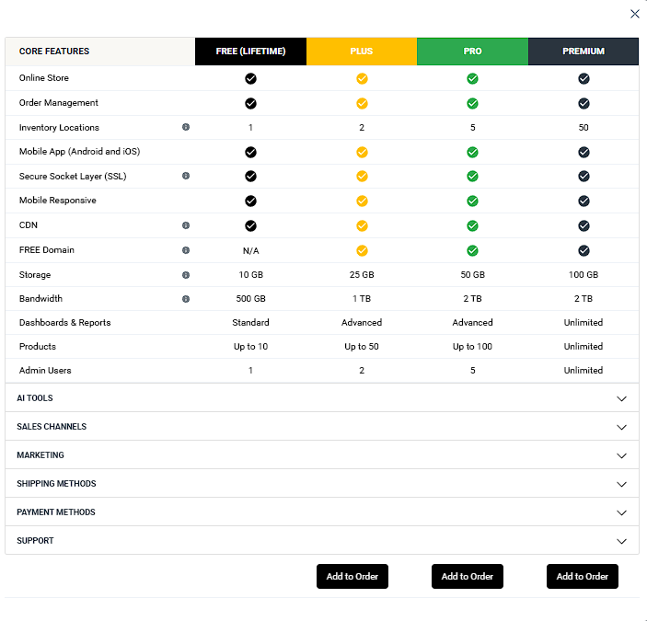Click info icon next to FREE Domain
Viewport: 647px width, 621px height.
point(186,250)
